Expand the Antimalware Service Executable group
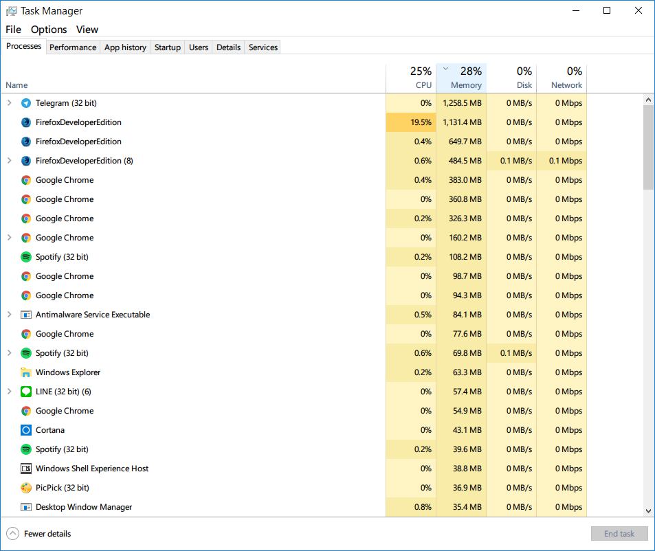The height and width of the screenshot is (551, 655). click(x=9, y=315)
